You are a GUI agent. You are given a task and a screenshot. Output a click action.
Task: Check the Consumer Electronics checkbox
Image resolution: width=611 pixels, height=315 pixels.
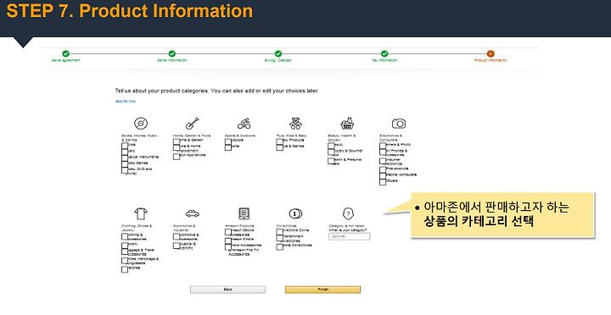pos(383,161)
